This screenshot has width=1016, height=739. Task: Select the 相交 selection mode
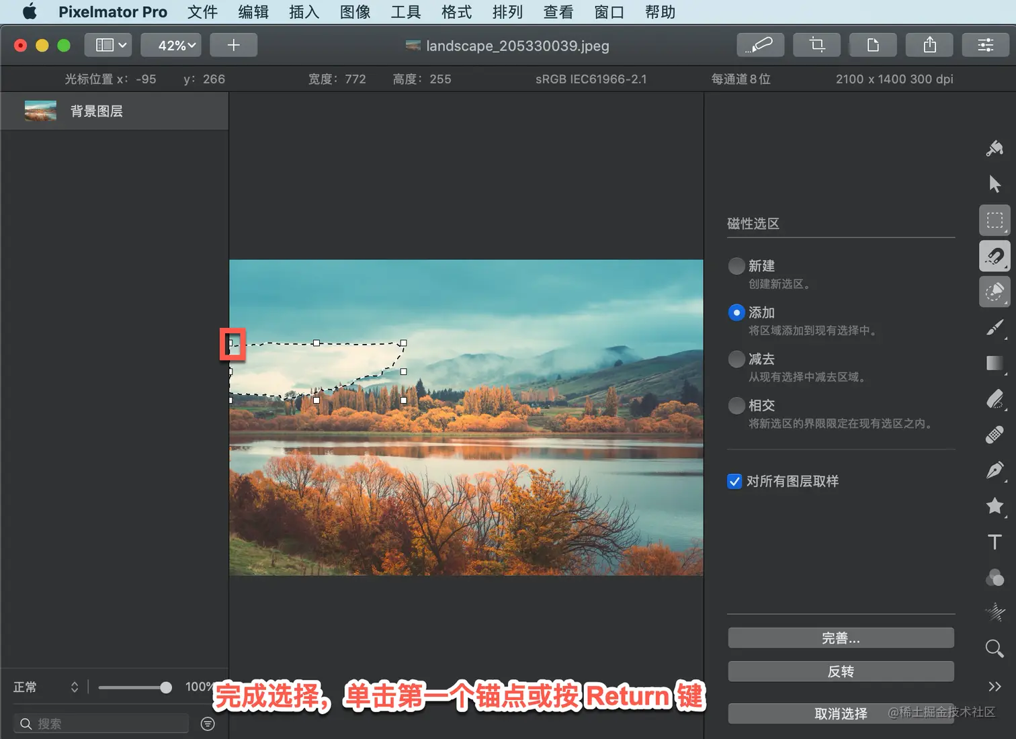(x=736, y=405)
